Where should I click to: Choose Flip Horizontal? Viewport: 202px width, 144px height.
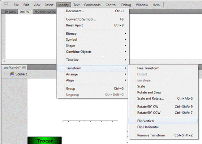tap(163, 127)
